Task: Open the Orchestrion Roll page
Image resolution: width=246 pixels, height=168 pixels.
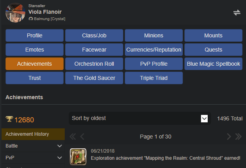Action: (x=94, y=64)
